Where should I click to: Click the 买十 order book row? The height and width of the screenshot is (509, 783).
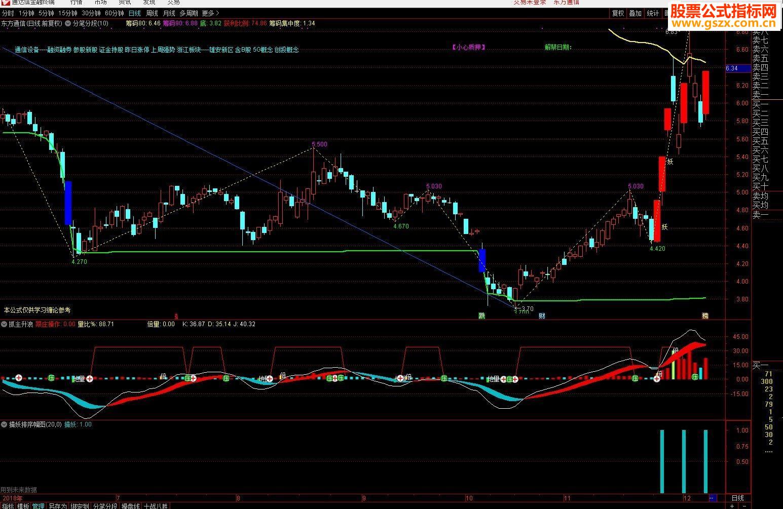pyautogui.click(x=760, y=187)
